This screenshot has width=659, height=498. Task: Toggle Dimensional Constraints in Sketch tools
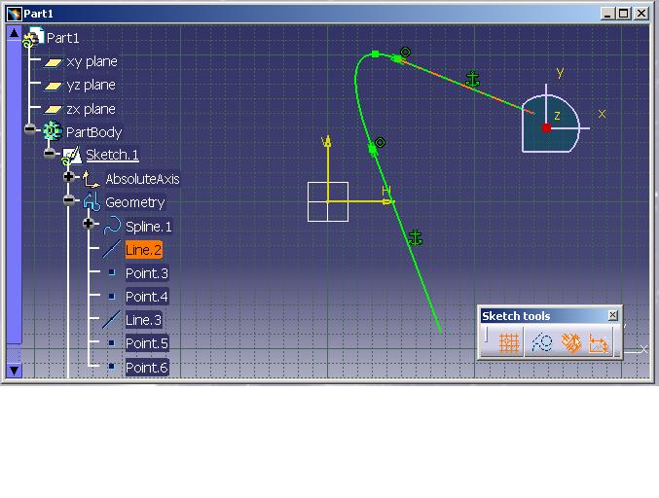[x=599, y=342]
